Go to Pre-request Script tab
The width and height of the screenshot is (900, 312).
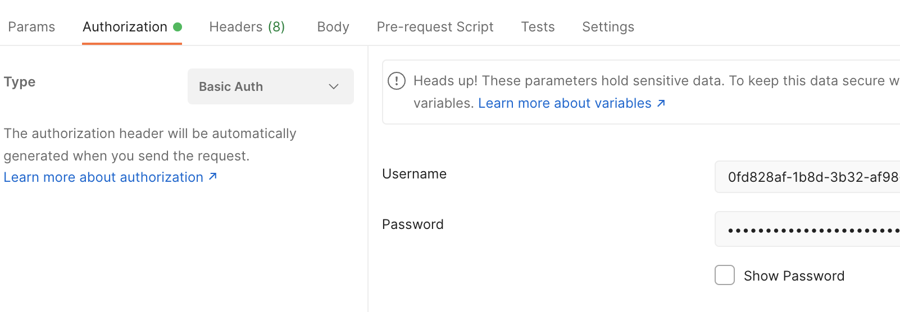tap(435, 27)
